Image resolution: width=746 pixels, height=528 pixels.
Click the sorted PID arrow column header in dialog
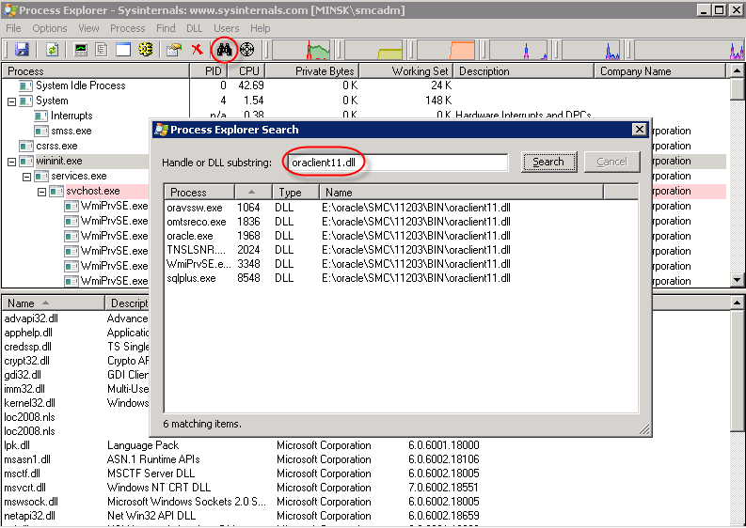[x=253, y=193]
